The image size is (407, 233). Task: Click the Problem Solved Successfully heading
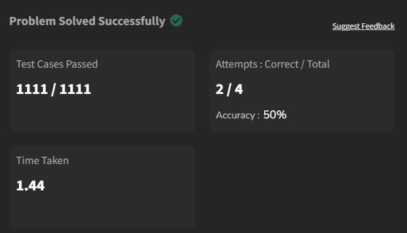pos(87,21)
